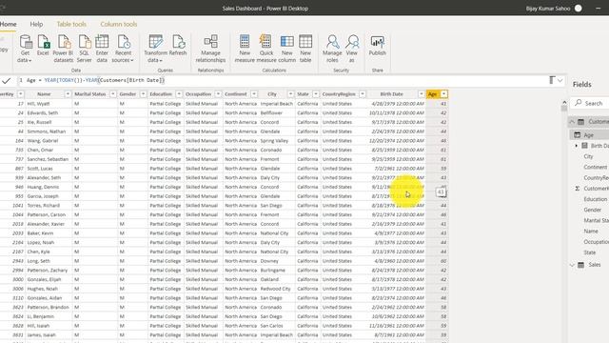Refresh the data
609x343 pixels.
pyautogui.click(x=178, y=46)
